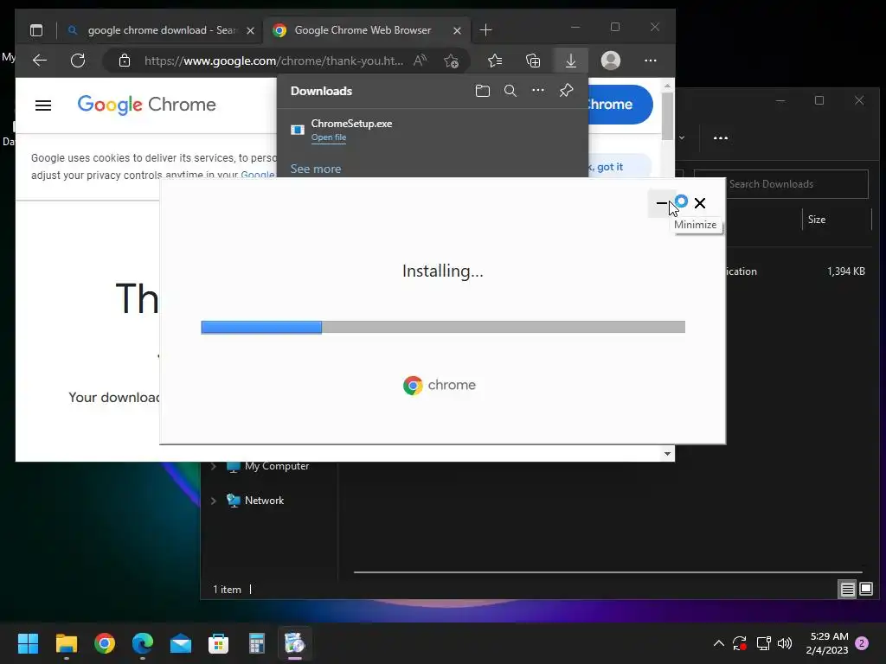Sort by Size column in File Explorer
Image resolution: width=886 pixels, height=664 pixels.
click(x=816, y=220)
